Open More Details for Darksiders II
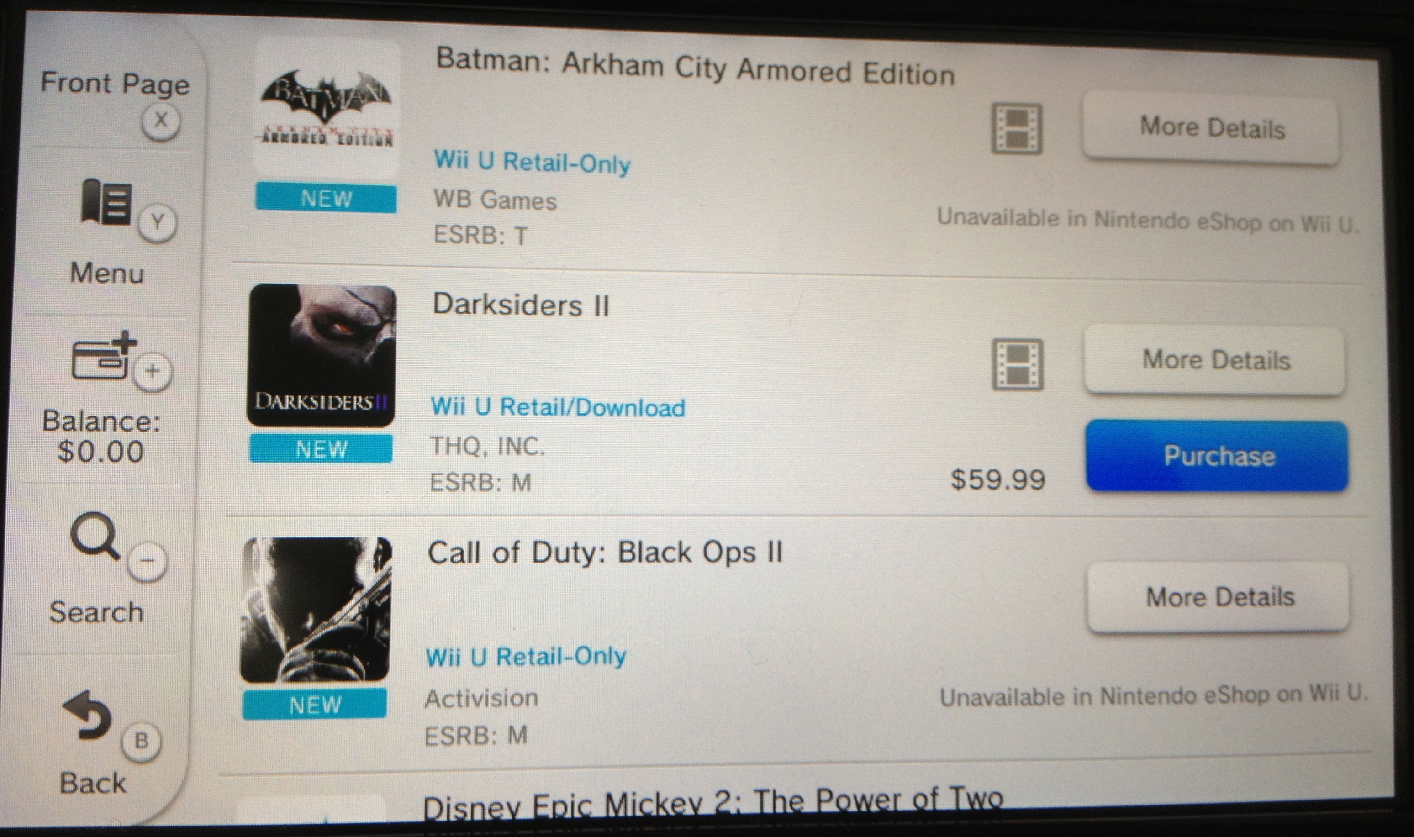 pyautogui.click(x=1215, y=360)
